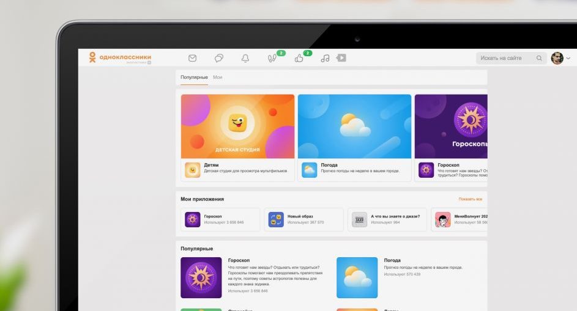Click the Искать на сайте search field
This screenshot has height=311, width=577.
pyautogui.click(x=511, y=58)
